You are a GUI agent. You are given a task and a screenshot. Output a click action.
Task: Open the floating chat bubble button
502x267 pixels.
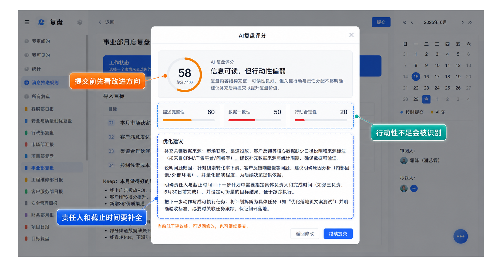click(460, 236)
